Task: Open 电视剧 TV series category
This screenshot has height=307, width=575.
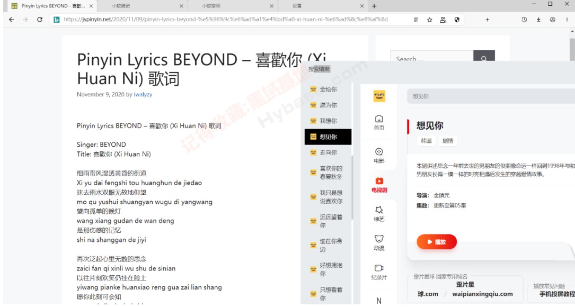Action: pyautogui.click(x=379, y=185)
